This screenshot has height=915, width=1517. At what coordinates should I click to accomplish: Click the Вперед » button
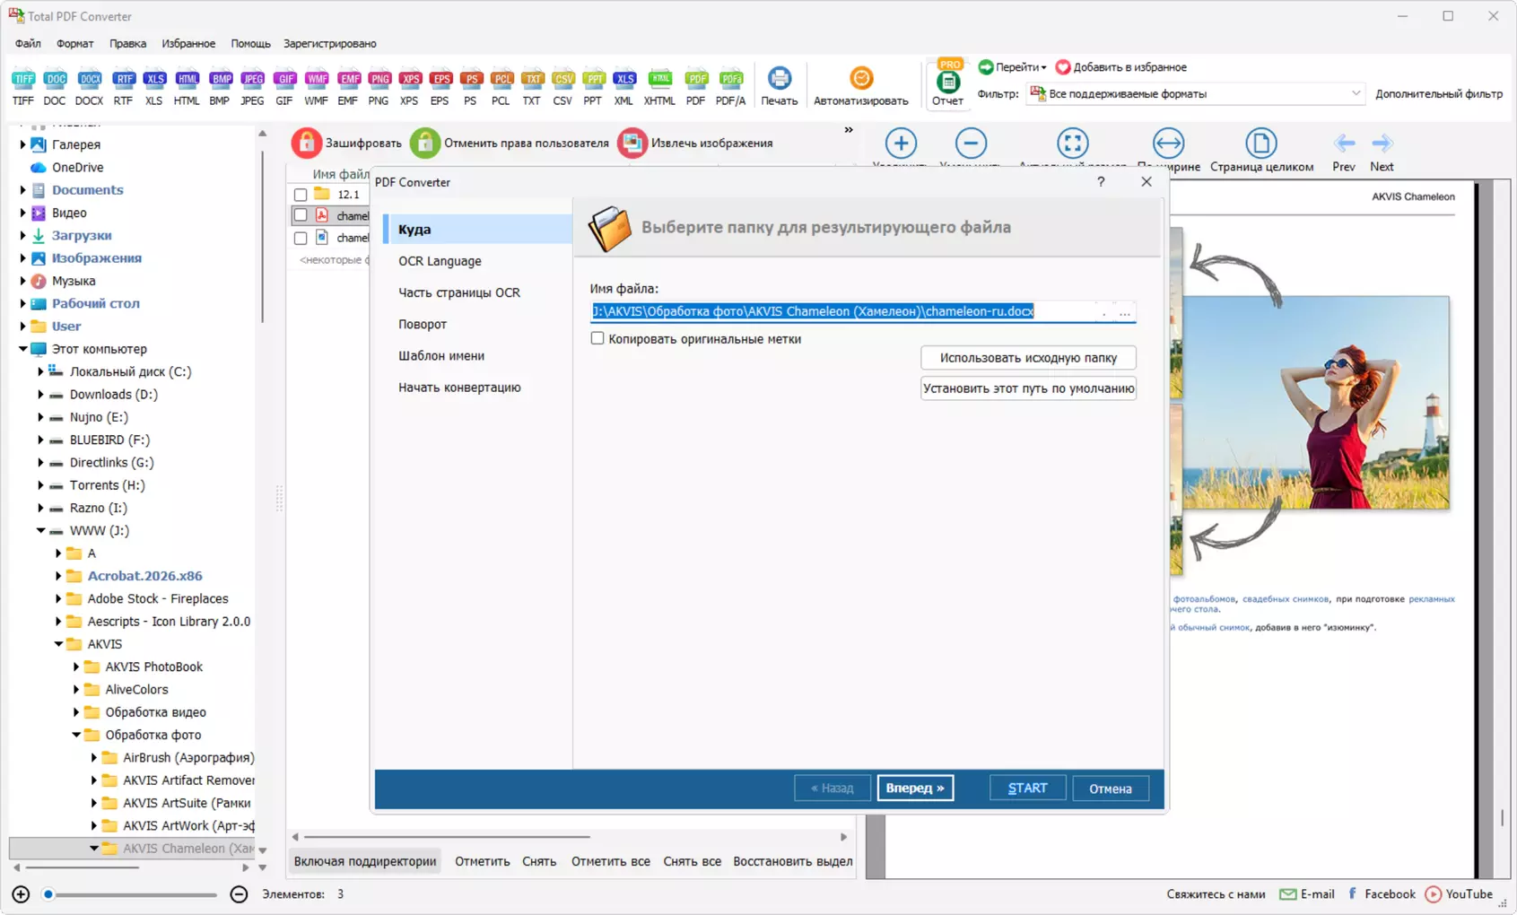(915, 788)
